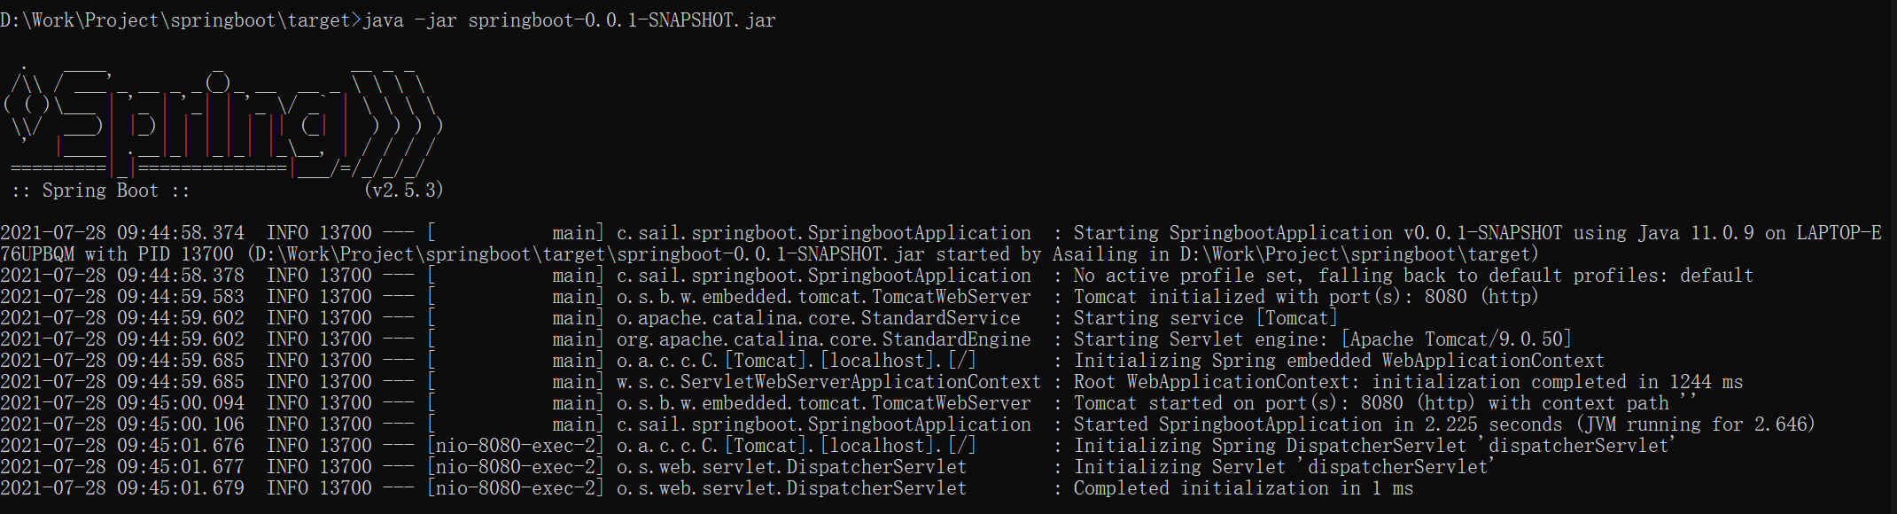Click the ':: Spring Boot ::' label

click(x=100, y=191)
